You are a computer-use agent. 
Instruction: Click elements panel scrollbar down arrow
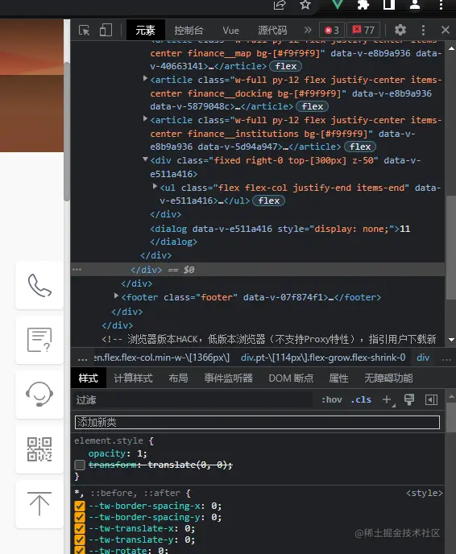(x=451, y=340)
